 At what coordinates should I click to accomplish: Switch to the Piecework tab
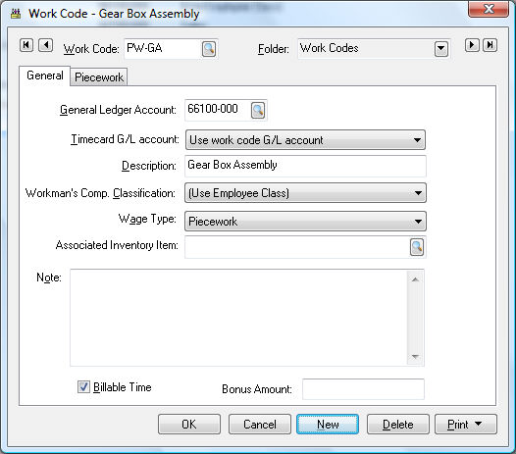(x=99, y=77)
